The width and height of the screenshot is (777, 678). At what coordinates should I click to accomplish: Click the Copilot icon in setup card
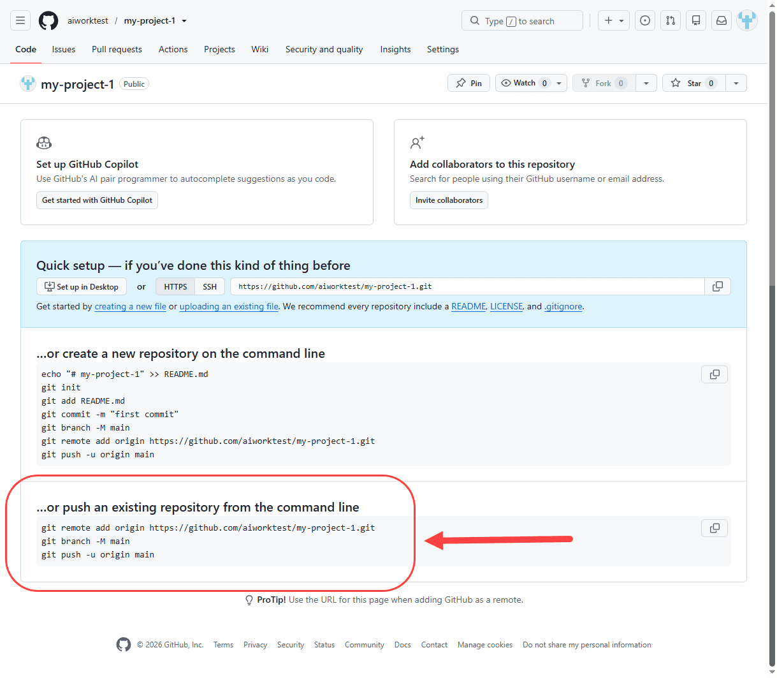point(44,143)
